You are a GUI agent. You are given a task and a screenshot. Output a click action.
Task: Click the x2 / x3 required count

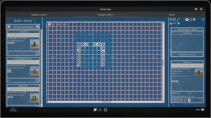[x=190, y=93]
